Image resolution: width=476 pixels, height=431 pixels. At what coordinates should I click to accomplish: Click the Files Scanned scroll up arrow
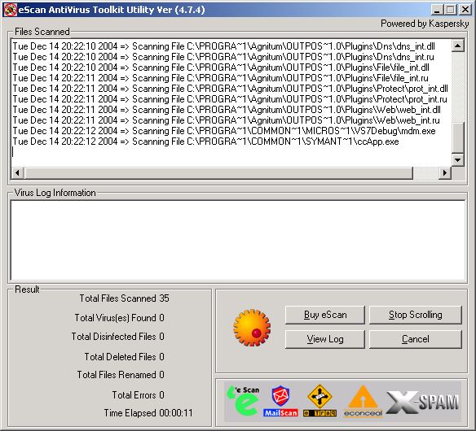click(457, 46)
